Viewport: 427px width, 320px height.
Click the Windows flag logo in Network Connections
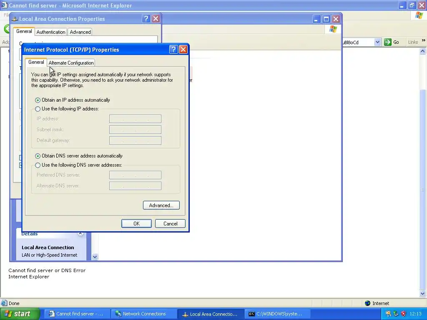[333, 29]
